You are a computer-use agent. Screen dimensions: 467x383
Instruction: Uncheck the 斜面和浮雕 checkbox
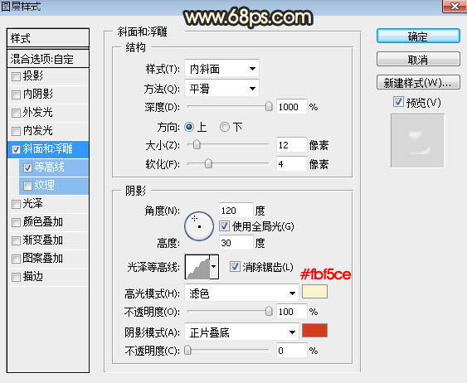(x=16, y=149)
